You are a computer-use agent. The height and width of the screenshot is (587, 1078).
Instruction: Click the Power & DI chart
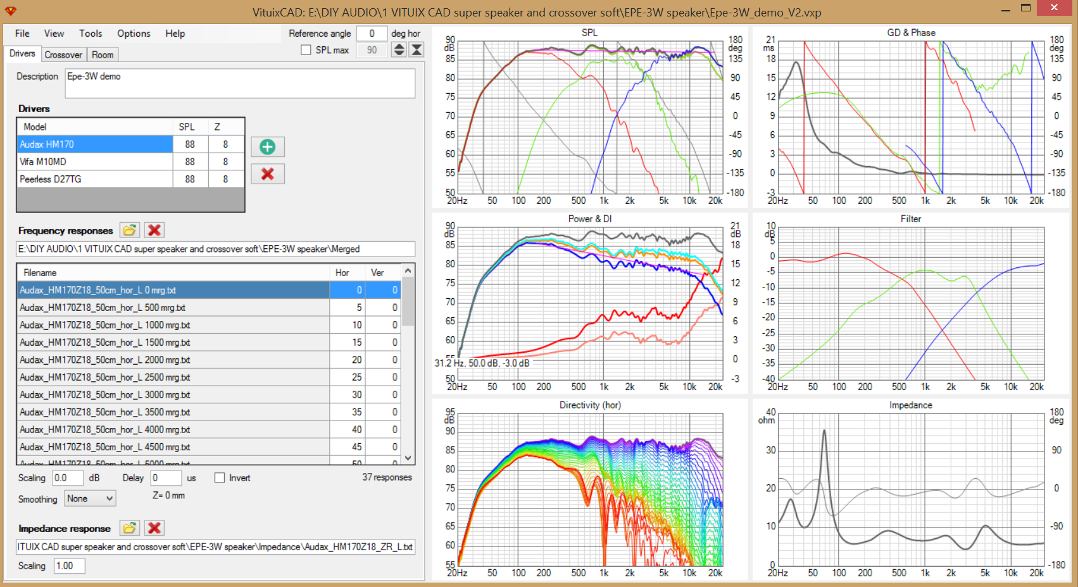[590, 303]
